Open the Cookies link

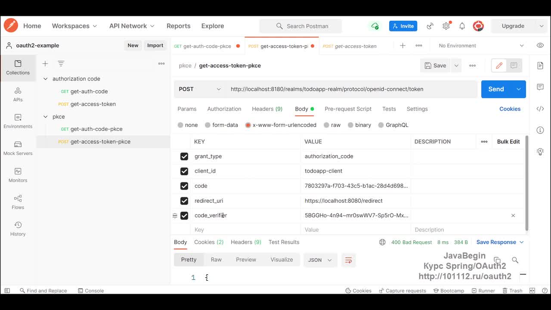pyautogui.click(x=510, y=109)
